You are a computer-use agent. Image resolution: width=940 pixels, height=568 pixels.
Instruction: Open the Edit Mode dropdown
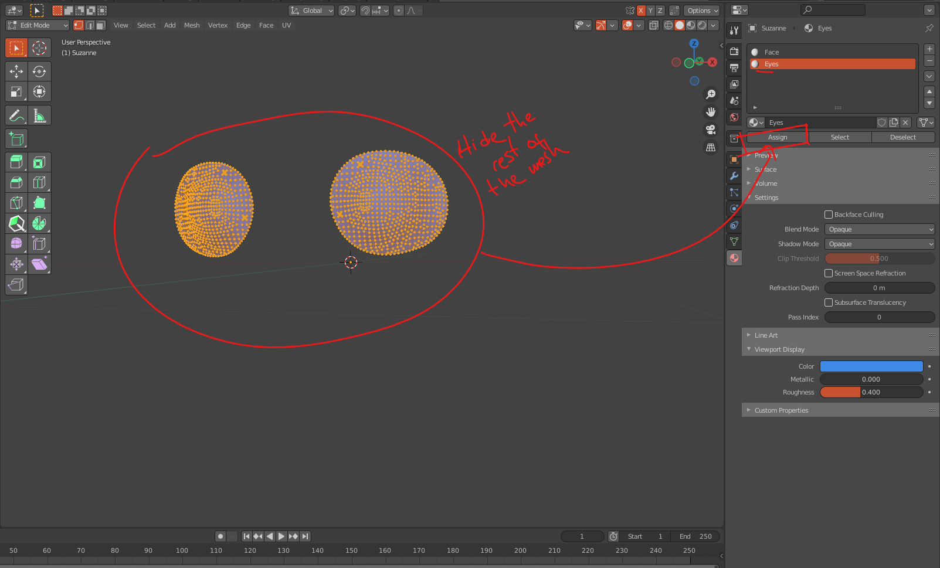(x=38, y=25)
